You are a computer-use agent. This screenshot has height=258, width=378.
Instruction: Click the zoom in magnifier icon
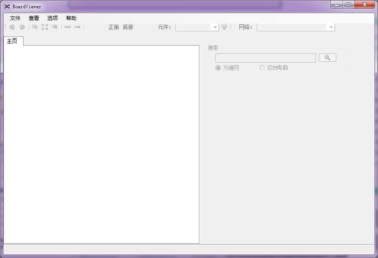(x=35, y=27)
